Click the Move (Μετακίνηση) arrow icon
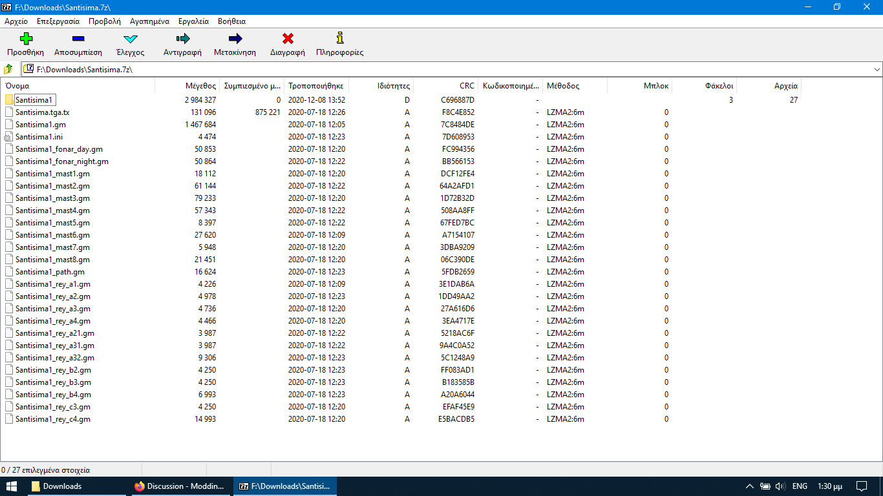 click(235, 39)
